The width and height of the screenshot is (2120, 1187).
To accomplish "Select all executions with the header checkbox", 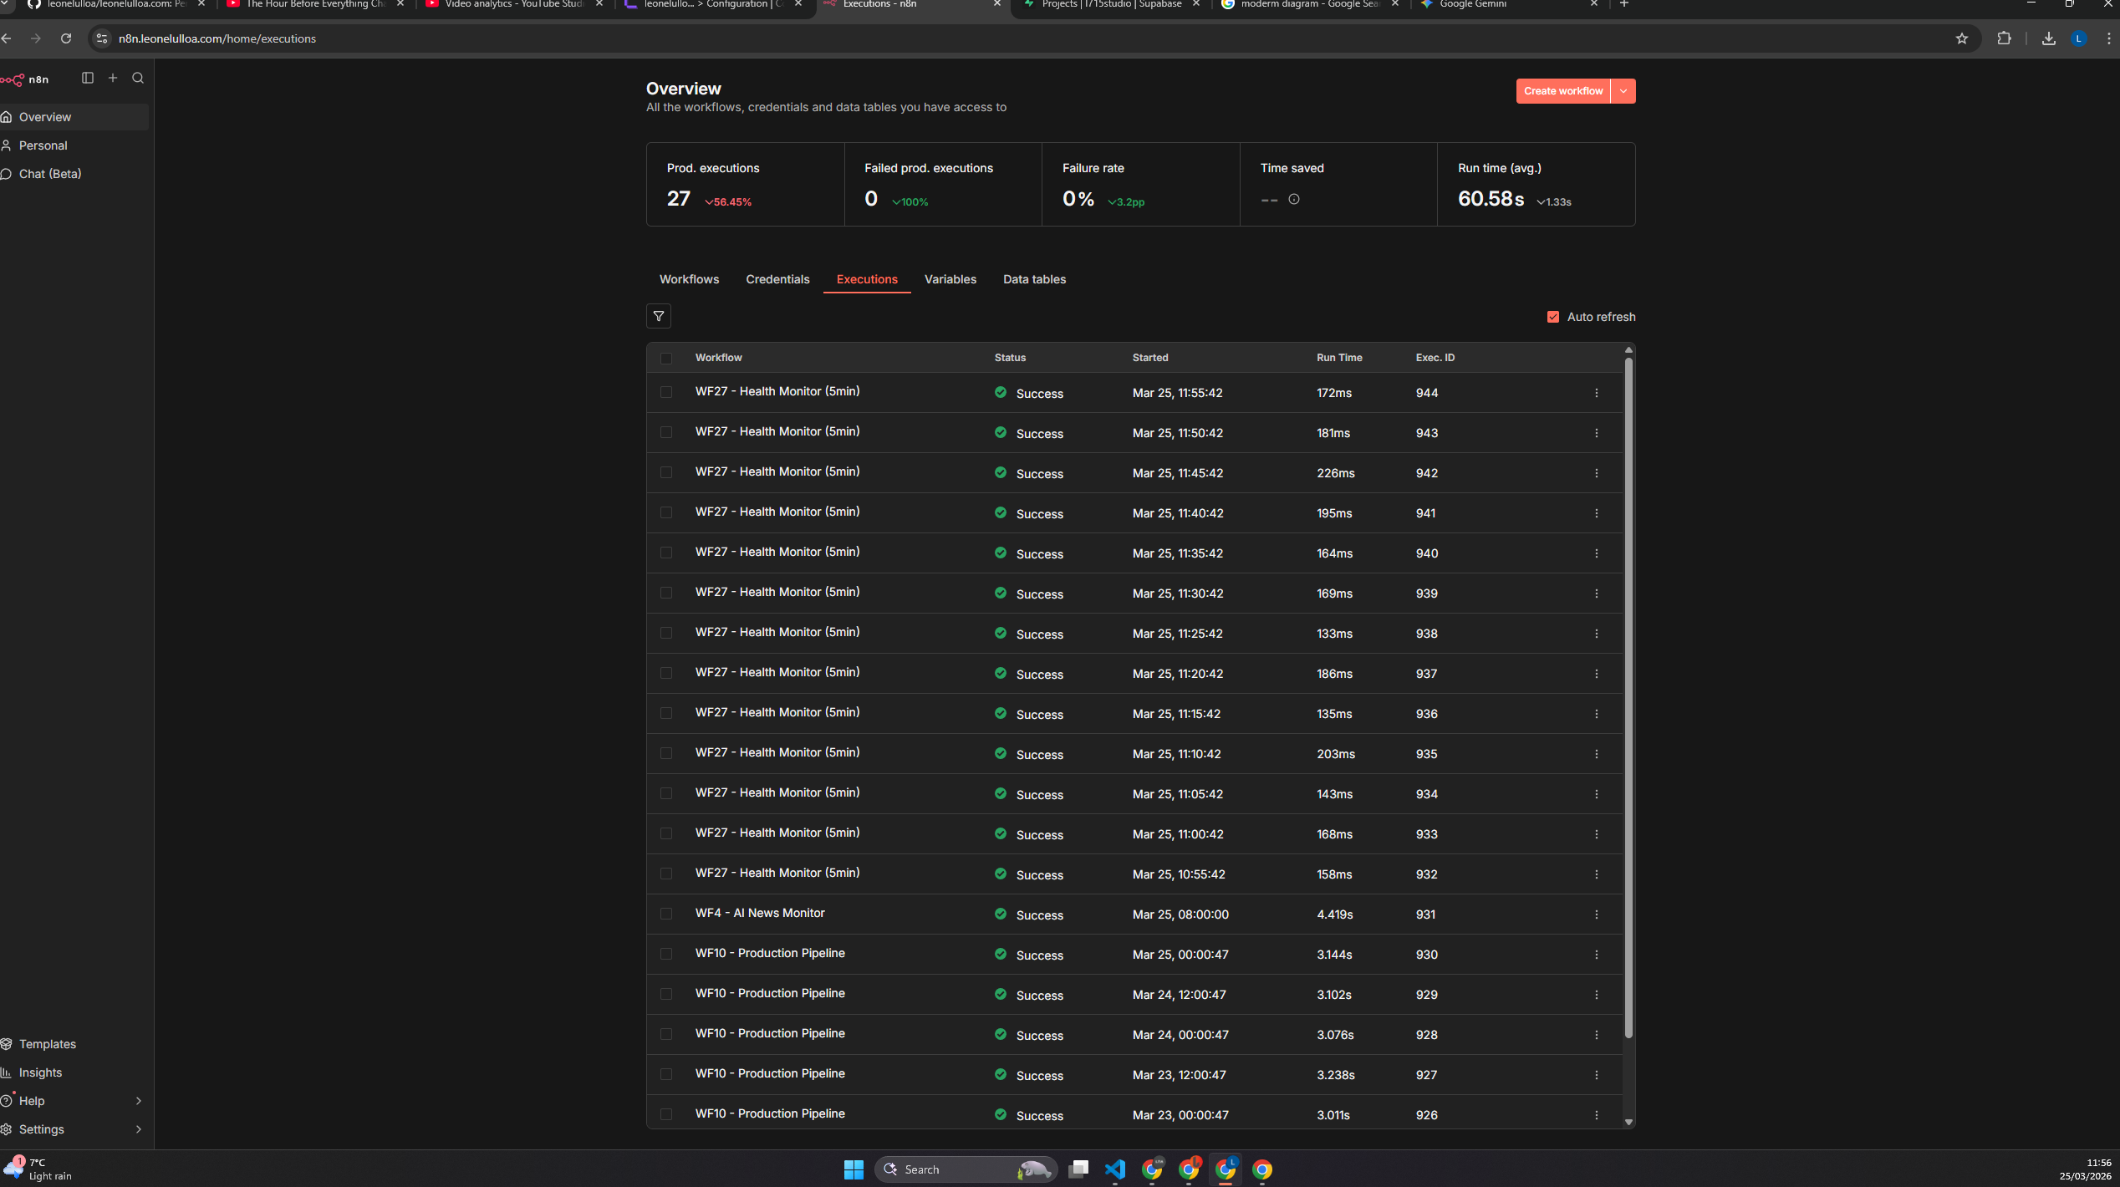I will click(x=666, y=358).
